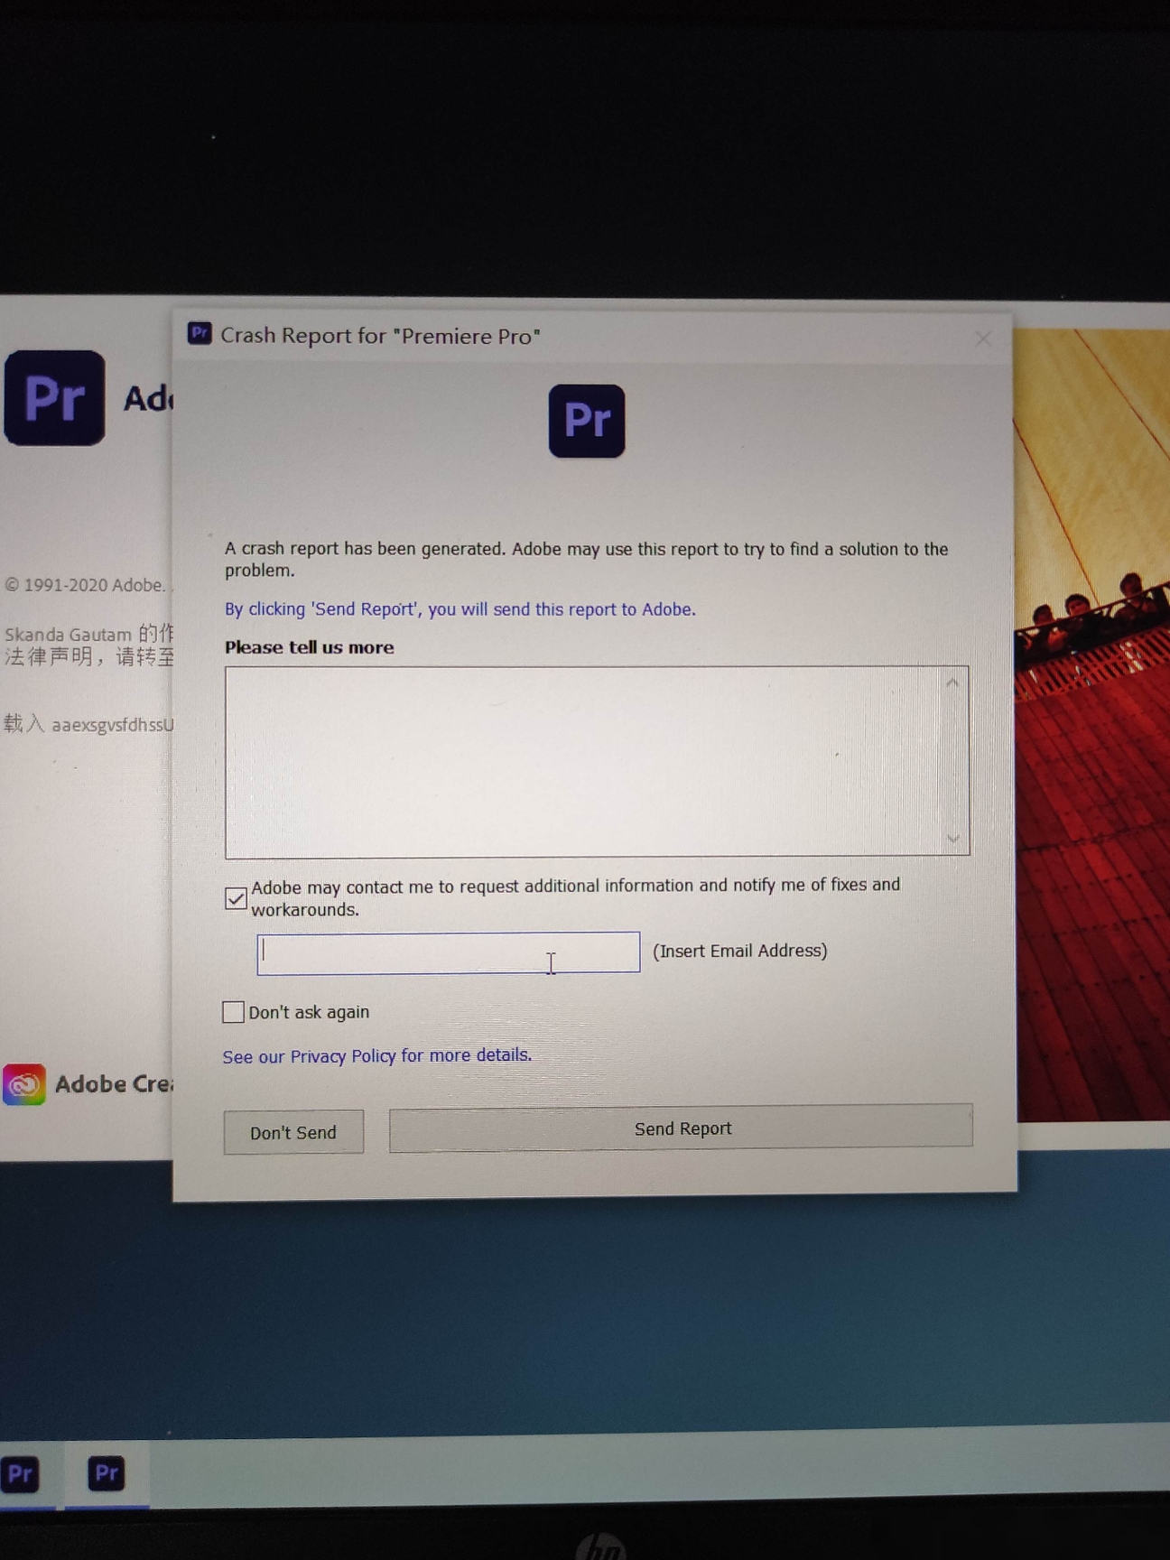Click the Please tell us more text box
The height and width of the screenshot is (1560, 1170).
(597, 761)
